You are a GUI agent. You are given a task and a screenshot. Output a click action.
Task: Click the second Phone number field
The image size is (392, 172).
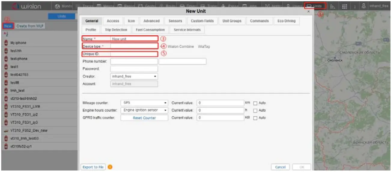coord(183,61)
